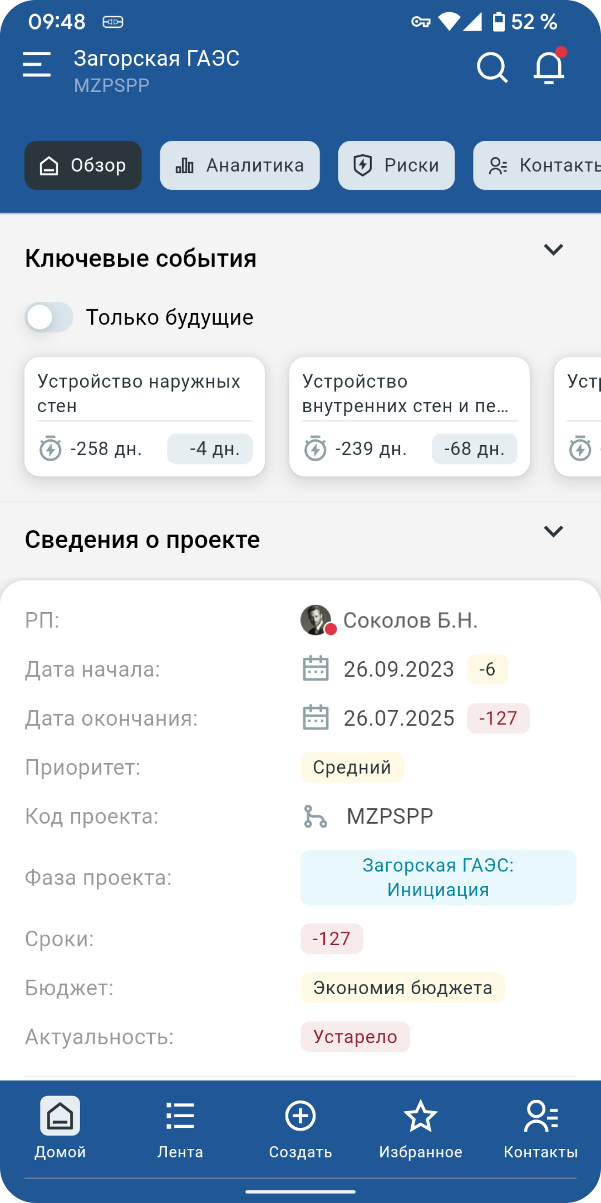
Task: Open Избранное star icon
Action: click(421, 1116)
